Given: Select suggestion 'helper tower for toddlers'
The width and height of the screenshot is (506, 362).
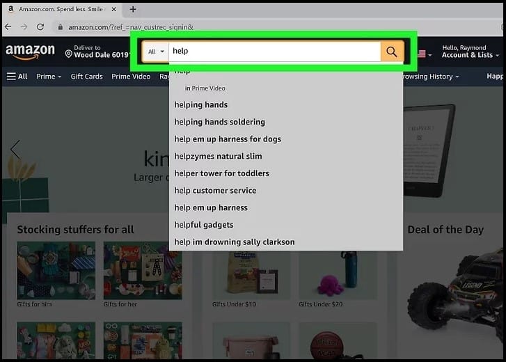Looking at the screenshot, I should pyautogui.click(x=286, y=173).
